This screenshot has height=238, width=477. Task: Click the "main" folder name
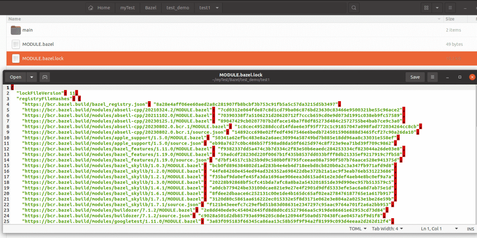(27, 30)
